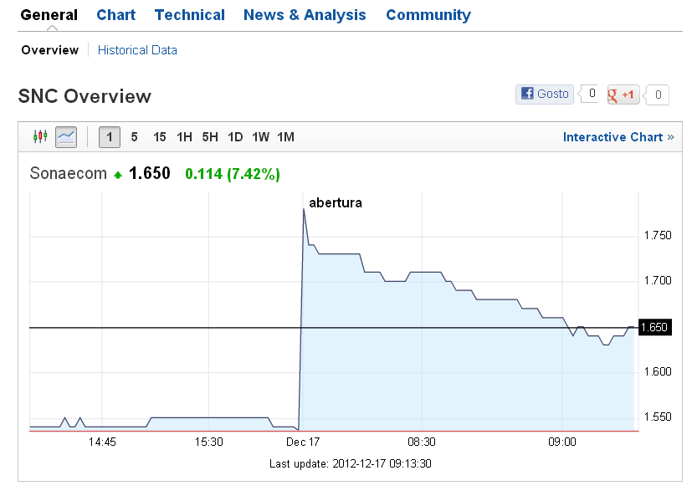
Task: Select the area line chart type
Action: 66,137
